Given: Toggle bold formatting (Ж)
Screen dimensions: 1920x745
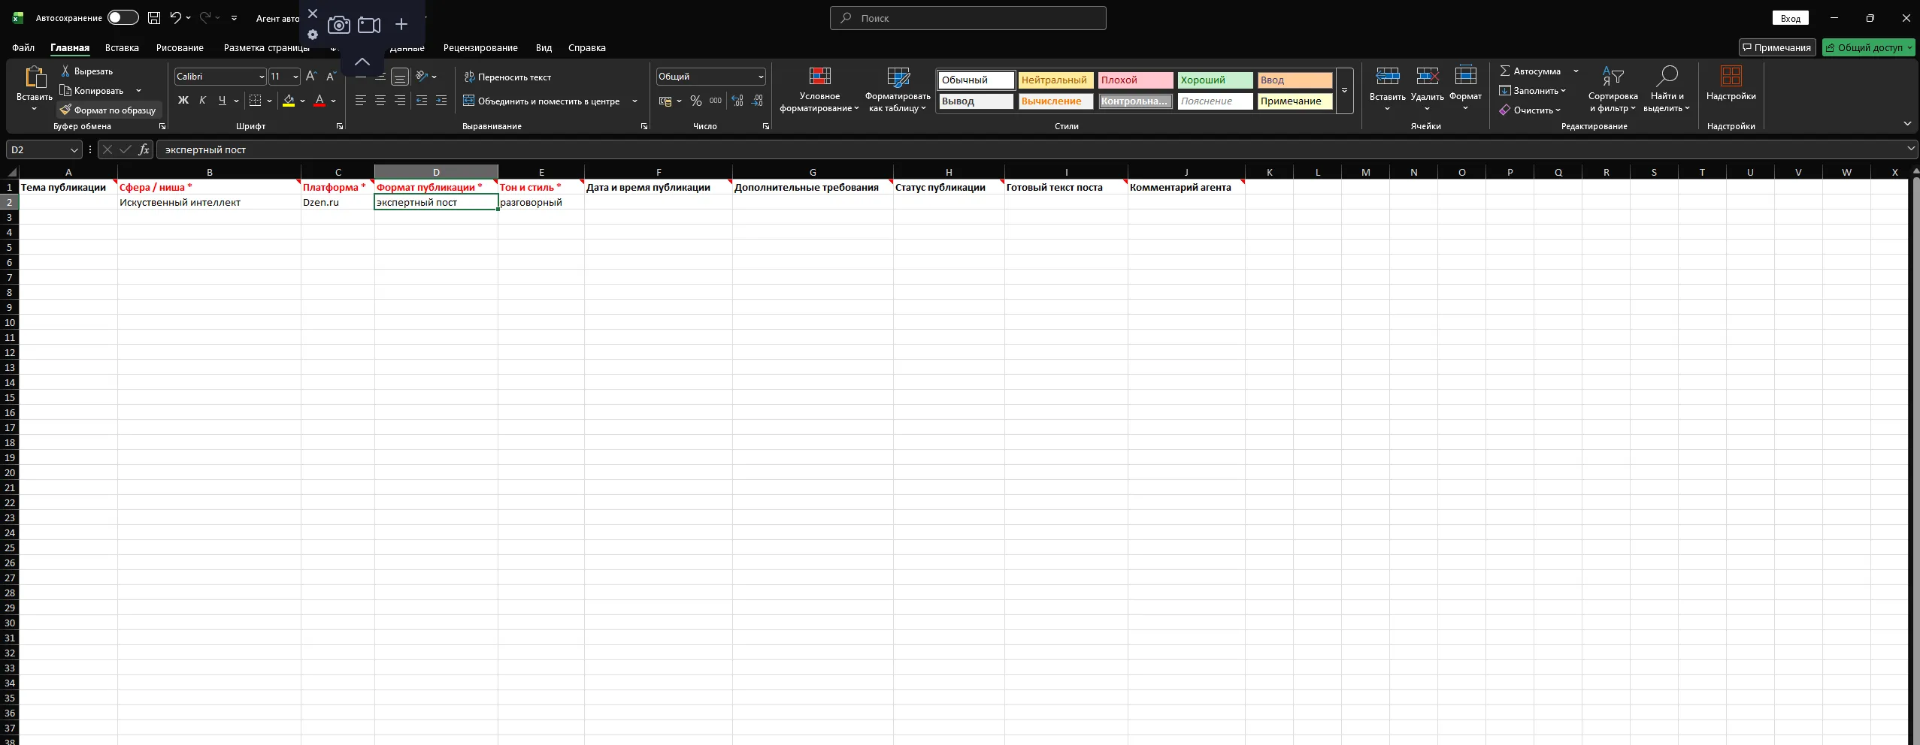Looking at the screenshot, I should point(183,101).
